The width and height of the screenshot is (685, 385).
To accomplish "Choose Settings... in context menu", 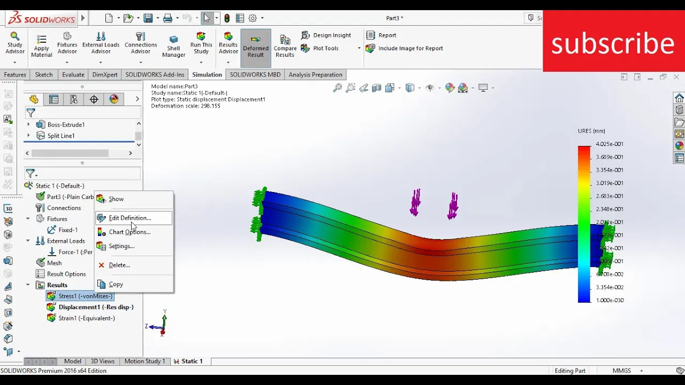I will 134,247.
